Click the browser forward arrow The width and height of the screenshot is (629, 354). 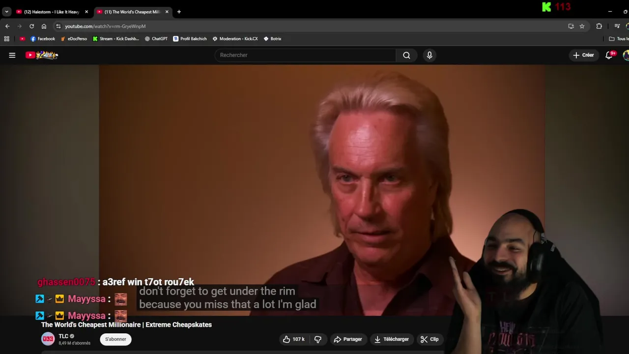pos(20,26)
